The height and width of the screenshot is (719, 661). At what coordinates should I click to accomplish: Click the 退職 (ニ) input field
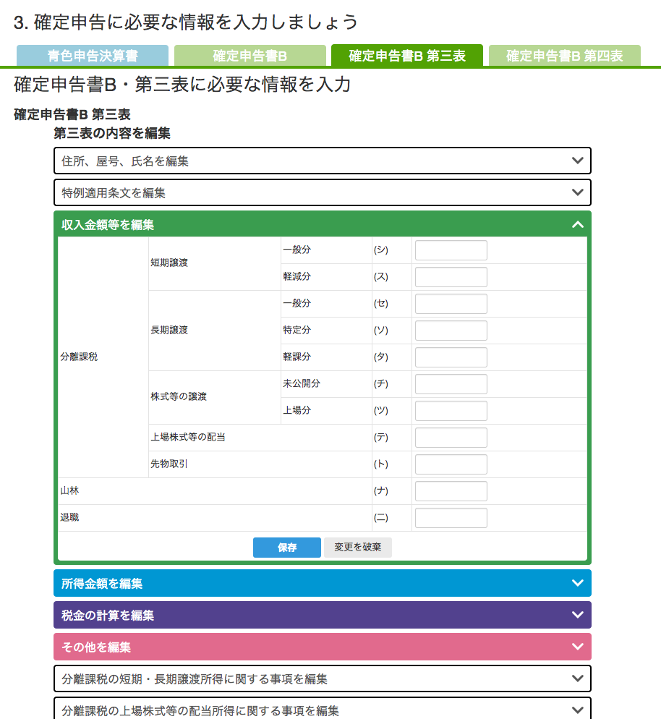pos(451,518)
